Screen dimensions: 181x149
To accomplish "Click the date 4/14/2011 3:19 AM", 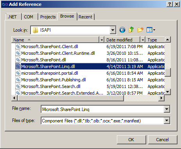I will [x=125, y=66].
